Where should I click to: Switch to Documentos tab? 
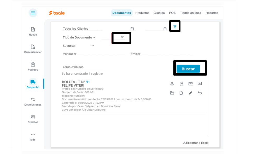(x=122, y=13)
